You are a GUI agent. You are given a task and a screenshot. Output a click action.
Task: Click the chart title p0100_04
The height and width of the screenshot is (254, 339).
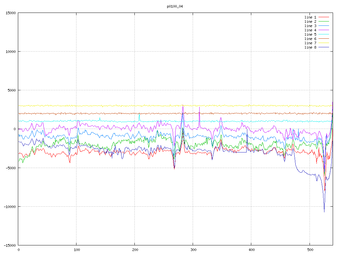pyautogui.click(x=175, y=6)
